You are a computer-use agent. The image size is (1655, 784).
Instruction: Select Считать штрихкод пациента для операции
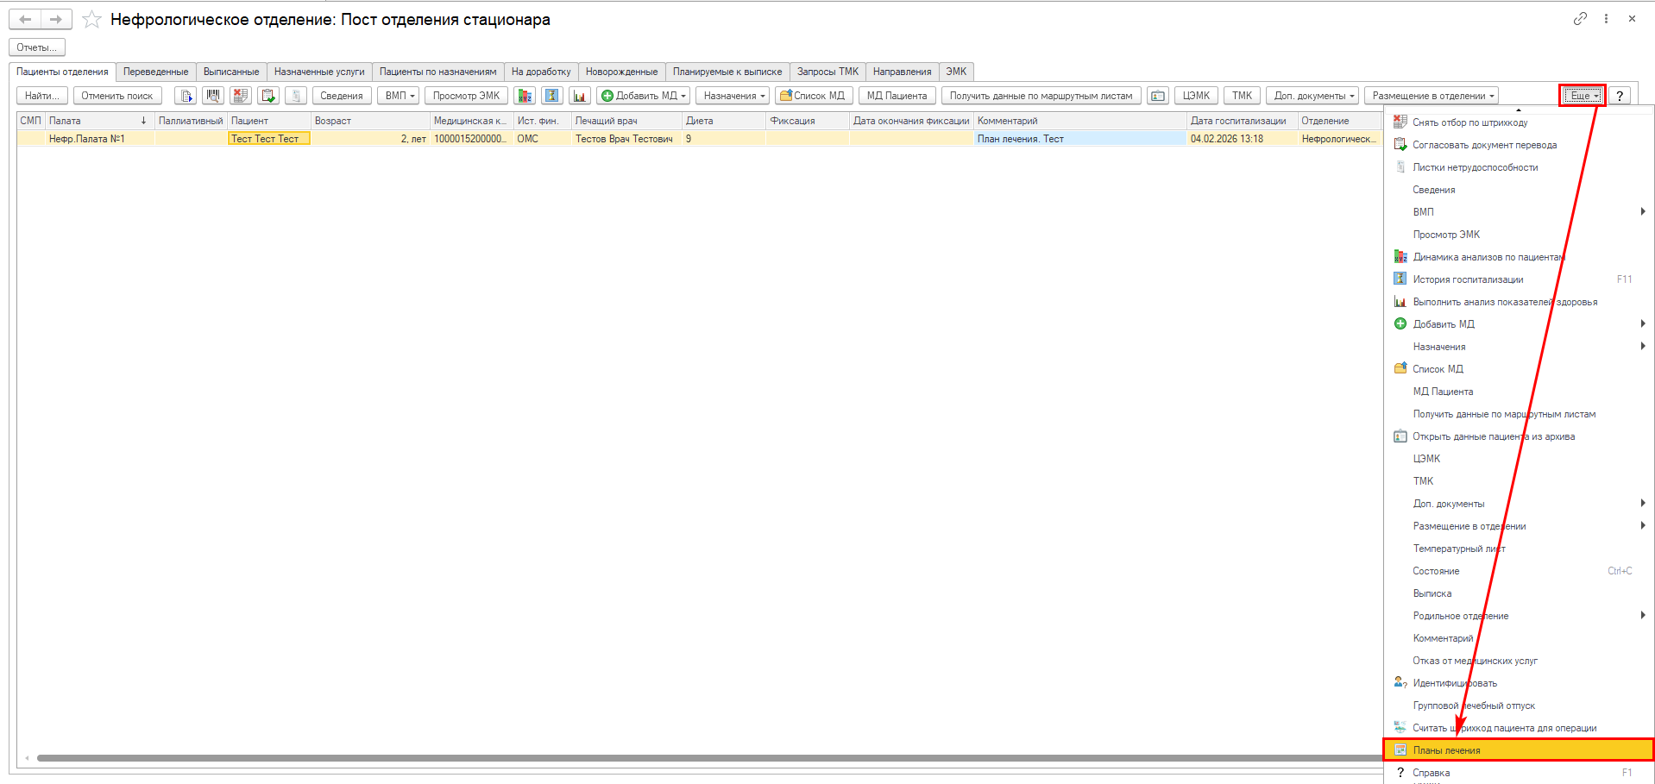(x=1519, y=727)
